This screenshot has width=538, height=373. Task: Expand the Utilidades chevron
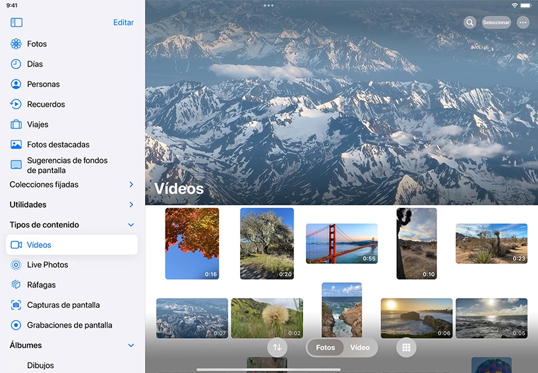point(131,205)
